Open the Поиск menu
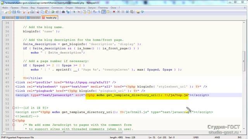Image resolution: width=248 pixels, height=139 pixels. [24, 8]
